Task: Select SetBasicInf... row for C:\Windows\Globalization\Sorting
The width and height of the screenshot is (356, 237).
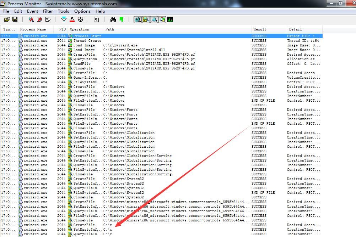Action: 161,160
